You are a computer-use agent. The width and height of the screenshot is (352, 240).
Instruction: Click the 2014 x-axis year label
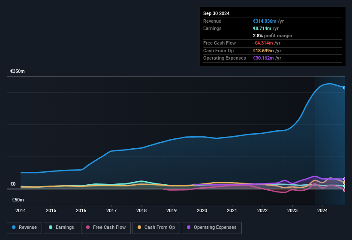(21, 210)
